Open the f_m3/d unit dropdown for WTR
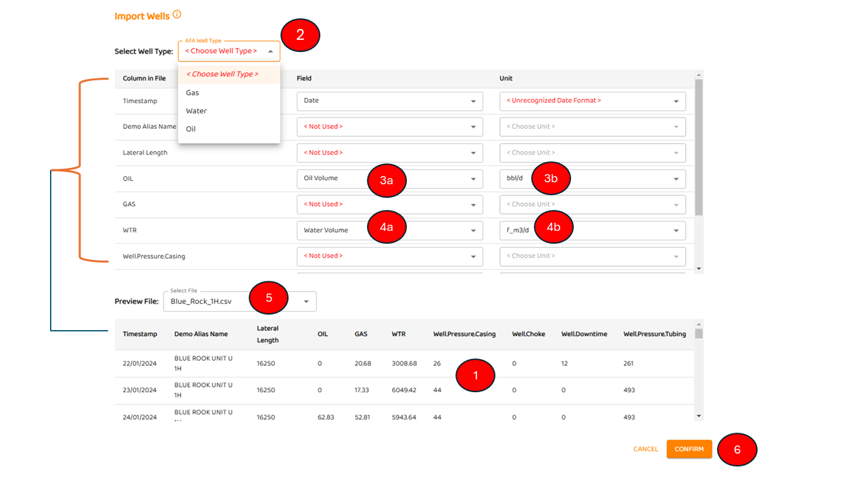This screenshot has height=486, width=865. click(676, 231)
